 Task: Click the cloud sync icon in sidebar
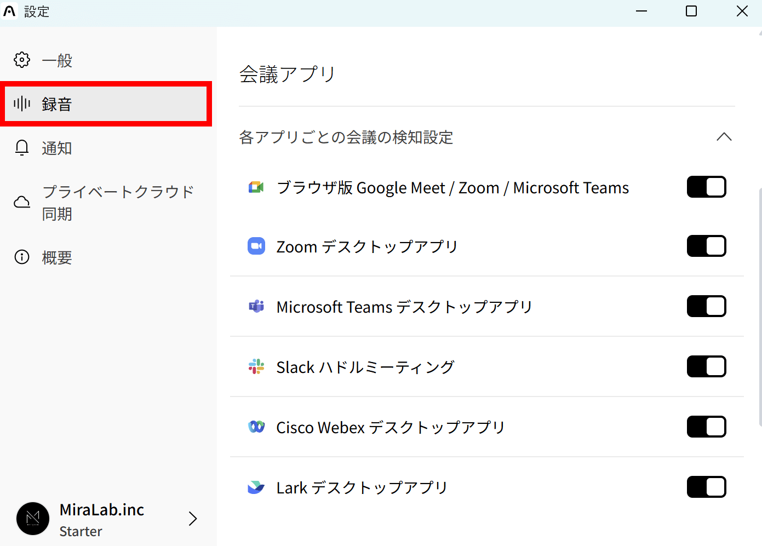coord(22,203)
